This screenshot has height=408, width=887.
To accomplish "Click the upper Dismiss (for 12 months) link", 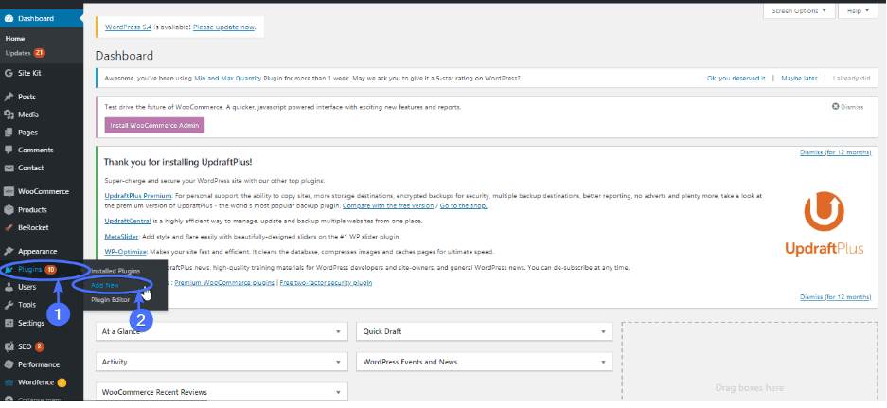I will pyautogui.click(x=835, y=152).
